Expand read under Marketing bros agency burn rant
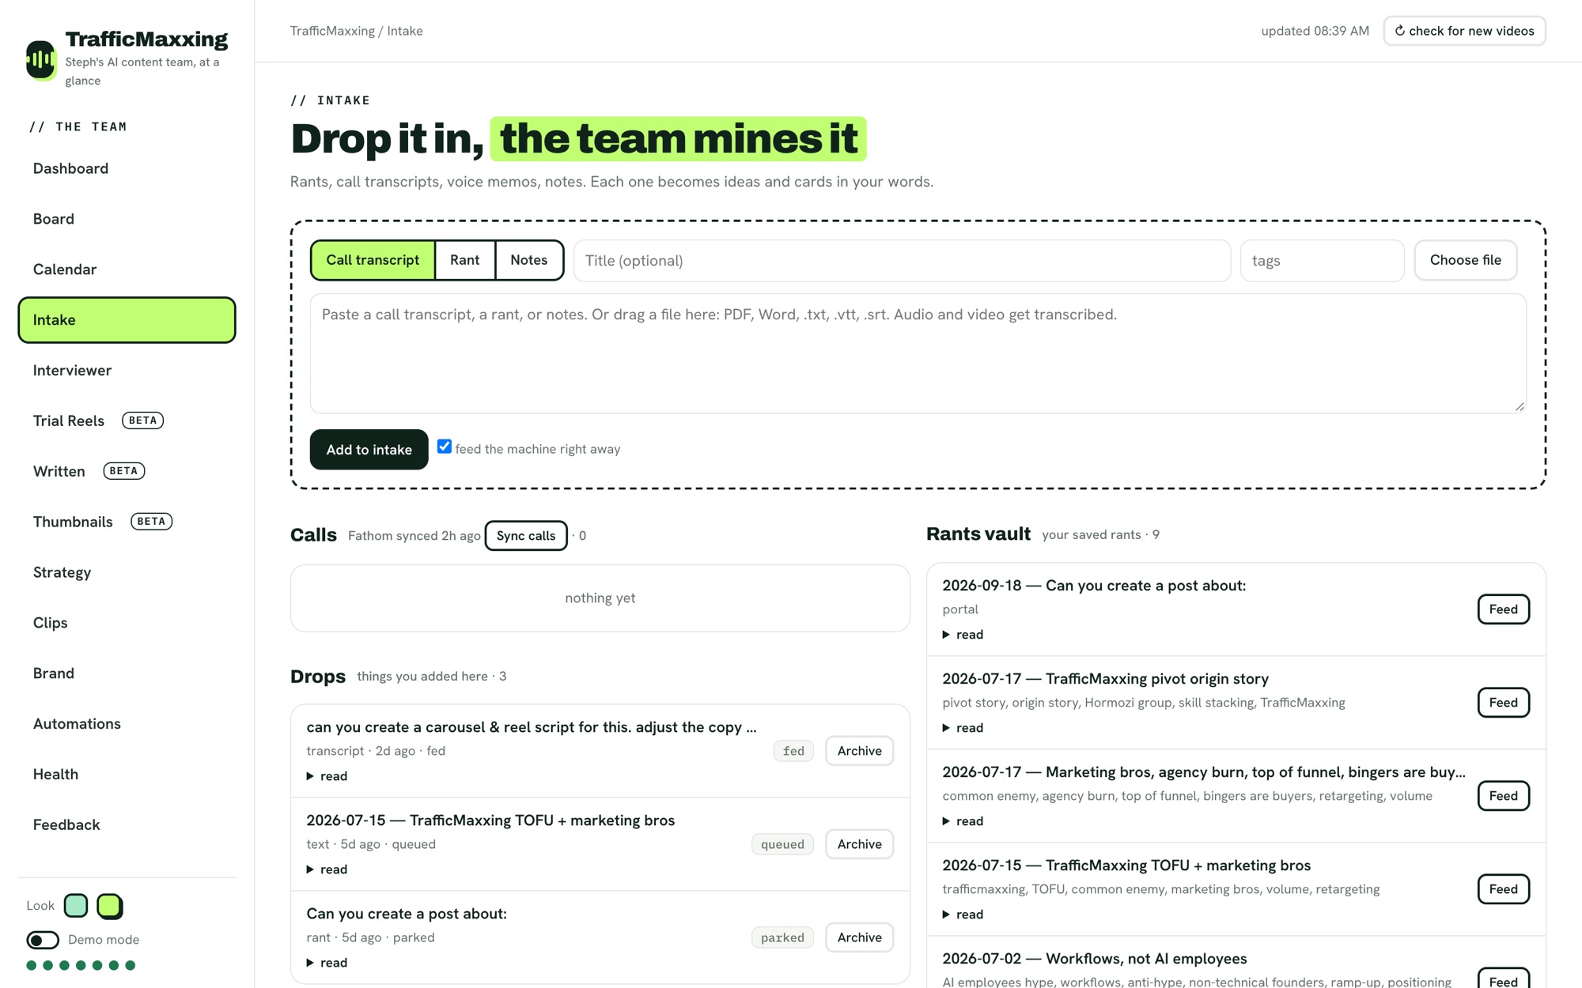 (963, 821)
